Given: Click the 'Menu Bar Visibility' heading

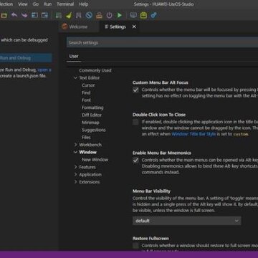Looking at the screenshot, I should coord(151,191).
